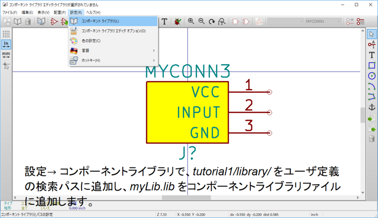Click the MYCONN3 component name label
The width and height of the screenshot is (378, 218).
(188, 71)
